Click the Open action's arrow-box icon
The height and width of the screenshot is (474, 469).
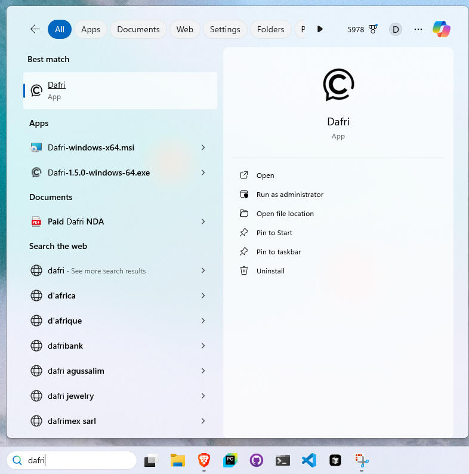[x=244, y=175]
